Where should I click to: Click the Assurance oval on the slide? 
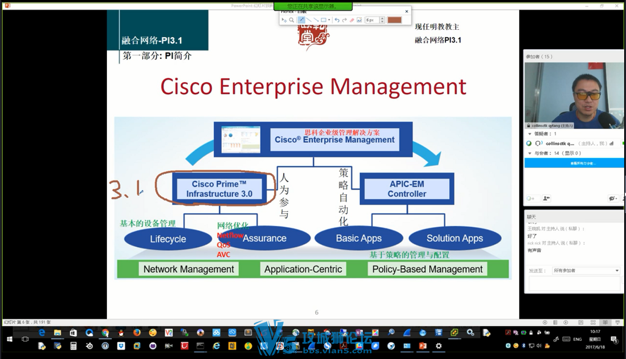point(264,238)
